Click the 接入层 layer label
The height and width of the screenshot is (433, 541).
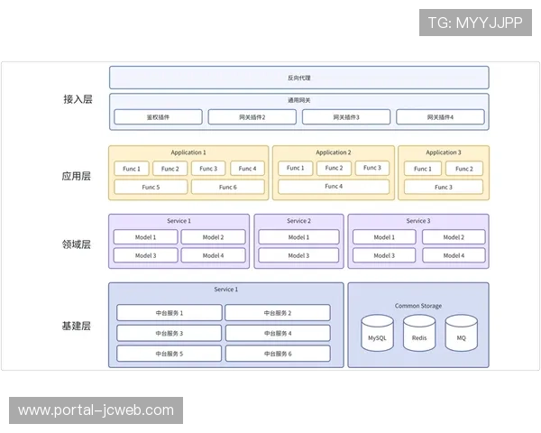point(77,99)
